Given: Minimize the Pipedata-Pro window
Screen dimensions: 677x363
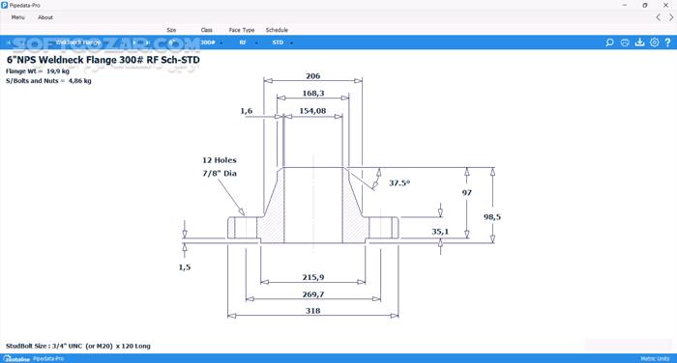Looking at the screenshot, I should 625,5.
